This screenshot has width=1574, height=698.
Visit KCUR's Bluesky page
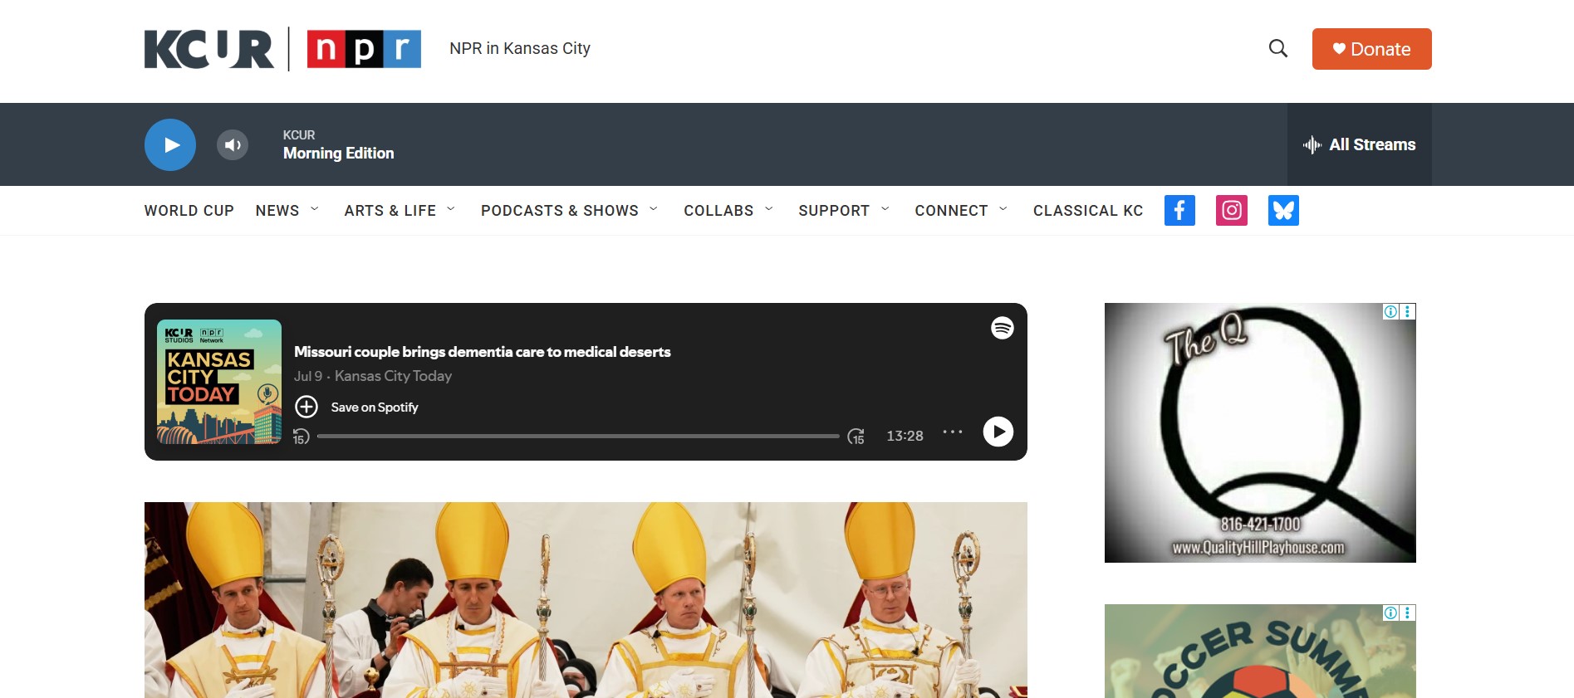point(1283,210)
